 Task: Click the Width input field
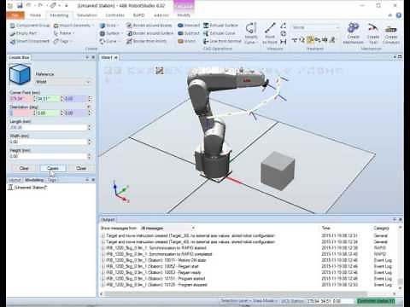[48, 142]
